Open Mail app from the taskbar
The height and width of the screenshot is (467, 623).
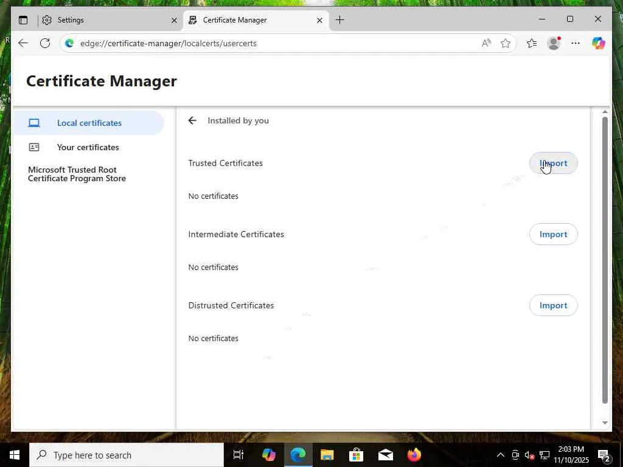385,455
